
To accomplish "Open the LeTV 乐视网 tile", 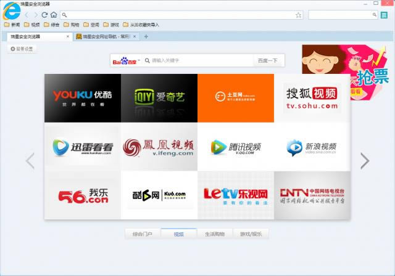I will pos(236,195).
